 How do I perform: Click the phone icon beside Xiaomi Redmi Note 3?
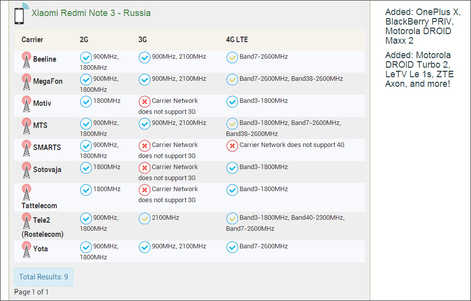click(22, 14)
